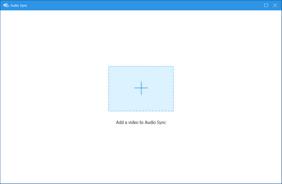282x184 pixels.
Task: Click the 'Audio Sync' title text
Action: [x=19, y=6]
